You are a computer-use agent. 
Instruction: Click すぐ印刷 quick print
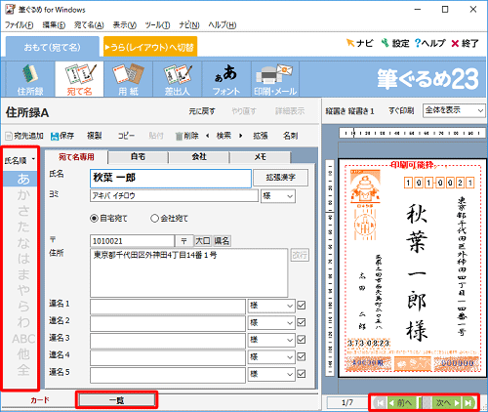coord(401,110)
